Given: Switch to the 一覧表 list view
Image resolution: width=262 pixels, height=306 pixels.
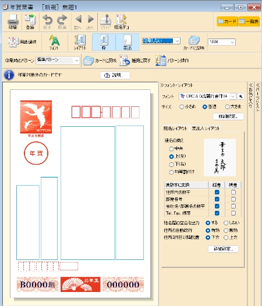Looking at the screenshot, I should [x=249, y=21].
